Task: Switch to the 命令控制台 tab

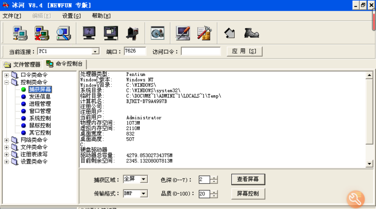Action: point(65,64)
